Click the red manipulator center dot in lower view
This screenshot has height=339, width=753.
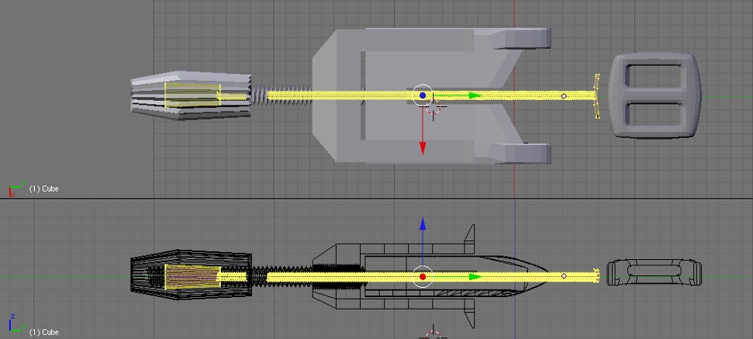423,277
